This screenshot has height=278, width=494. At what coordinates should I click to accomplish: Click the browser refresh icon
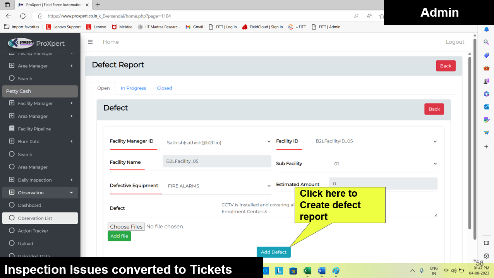[x=23, y=16]
